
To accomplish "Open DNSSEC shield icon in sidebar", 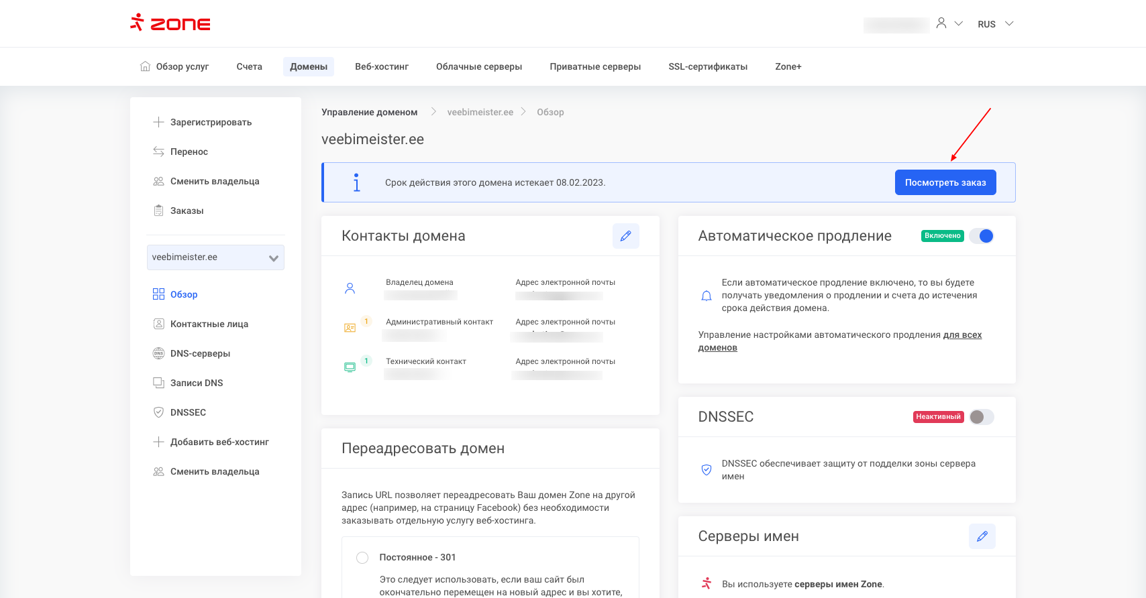I will (x=158, y=412).
